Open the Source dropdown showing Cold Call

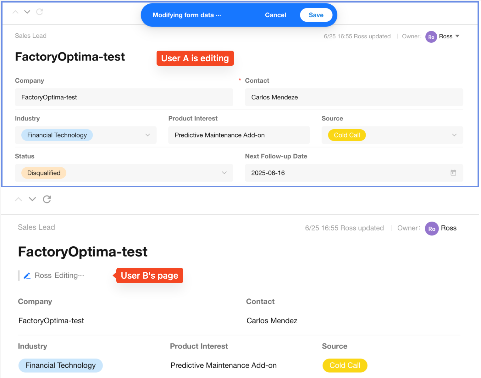(454, 135)
